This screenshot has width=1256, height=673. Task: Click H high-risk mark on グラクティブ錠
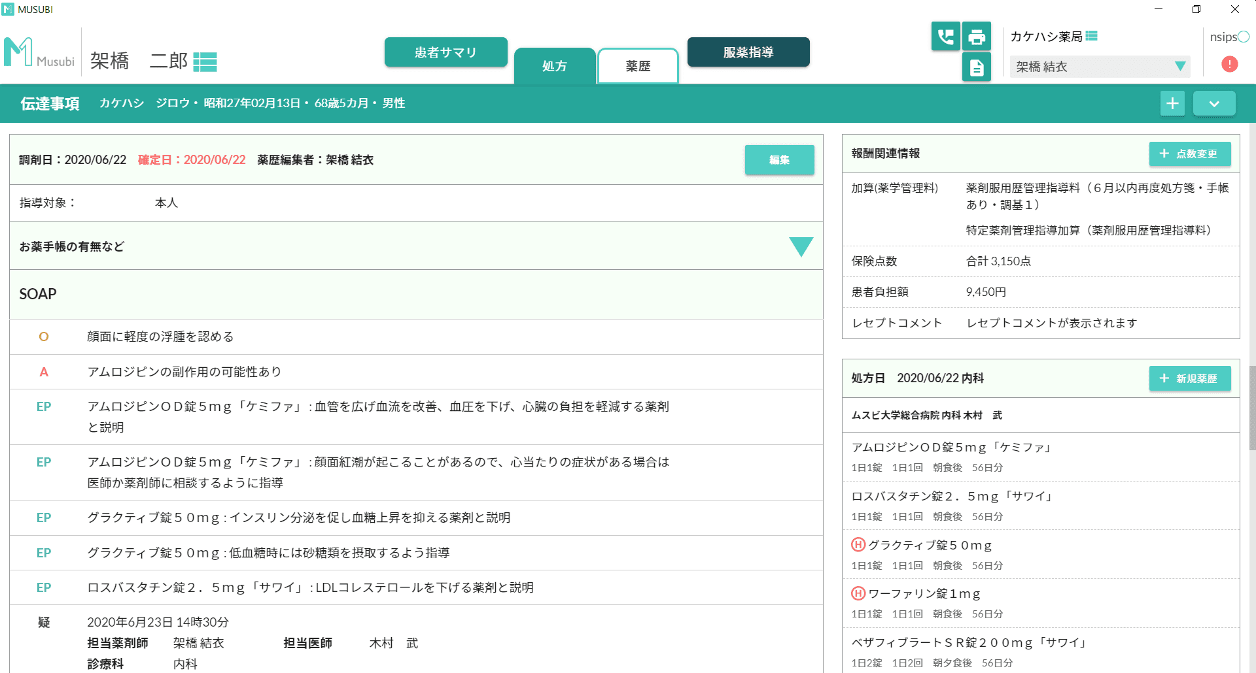tap(858, 545)
